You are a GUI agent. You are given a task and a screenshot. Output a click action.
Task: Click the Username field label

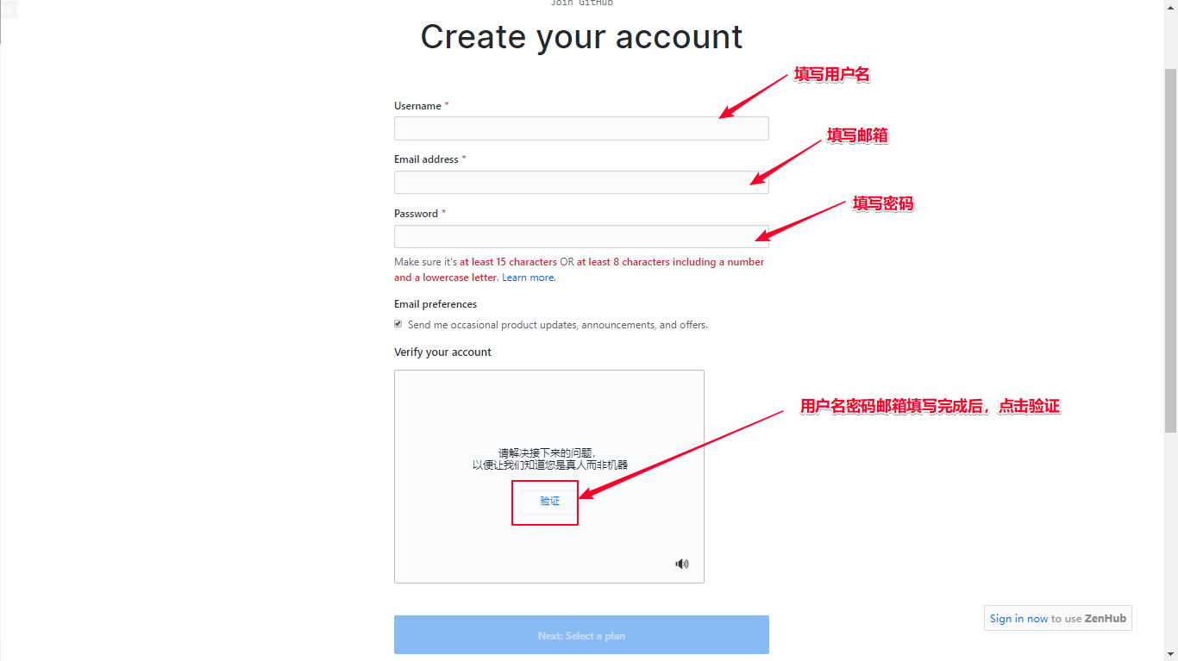(x=418, y=106)
